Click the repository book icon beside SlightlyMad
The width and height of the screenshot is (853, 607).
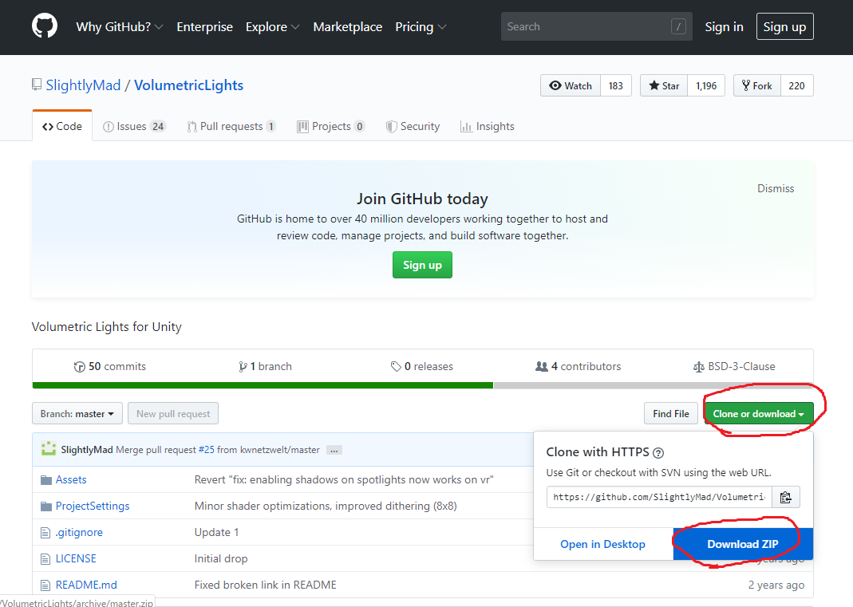[x=37, y=85]
